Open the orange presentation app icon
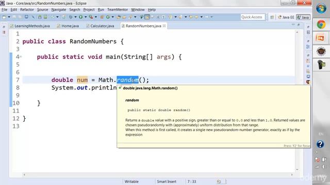This screenshot has height=185, width=330. point(321,38)
